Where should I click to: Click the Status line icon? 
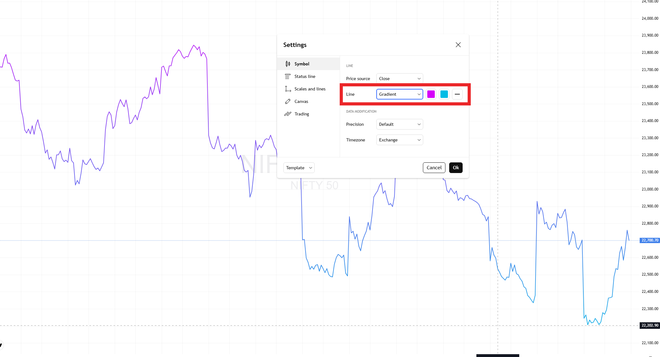point(288,76)
